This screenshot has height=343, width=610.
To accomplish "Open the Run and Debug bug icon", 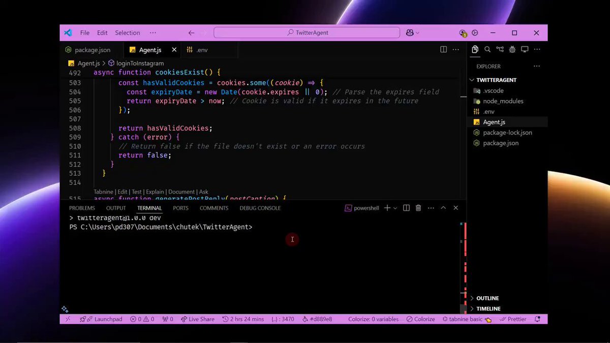I will tap(512, 49).
